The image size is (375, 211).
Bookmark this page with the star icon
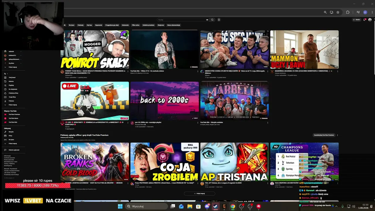pyautogui.click(x=338, y=12)
